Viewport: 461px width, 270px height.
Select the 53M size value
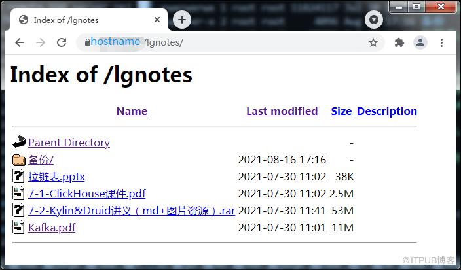point(342,211)
